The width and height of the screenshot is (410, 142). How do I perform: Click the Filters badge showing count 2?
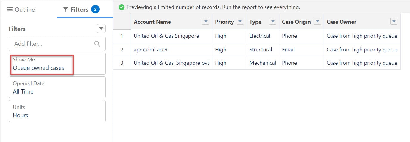point(95,10)
